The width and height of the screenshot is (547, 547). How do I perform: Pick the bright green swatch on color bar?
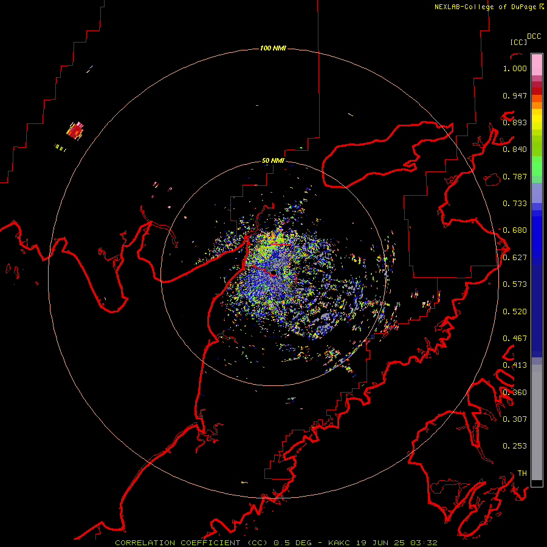coord(537,166)
